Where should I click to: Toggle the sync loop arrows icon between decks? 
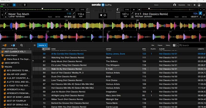pyautogui.click(x=105, y=15)
